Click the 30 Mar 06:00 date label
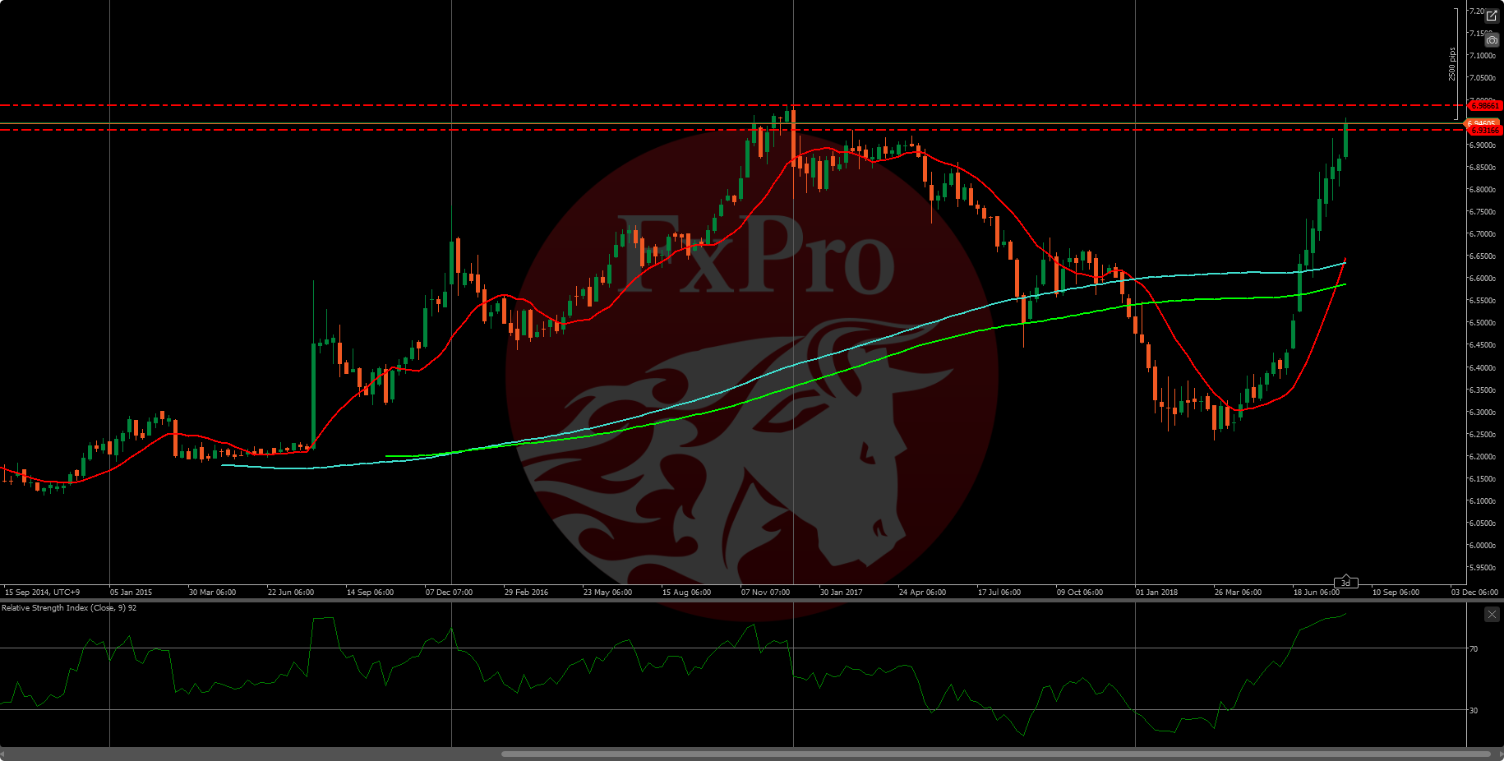Image resolution: width=1504 pixels, height=761 pixels. (212, 592)
